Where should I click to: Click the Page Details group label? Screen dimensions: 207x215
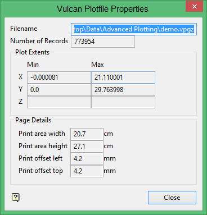(33, 120)
